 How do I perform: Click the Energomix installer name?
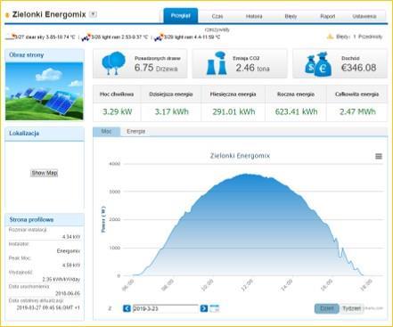[x=69, y=251]
